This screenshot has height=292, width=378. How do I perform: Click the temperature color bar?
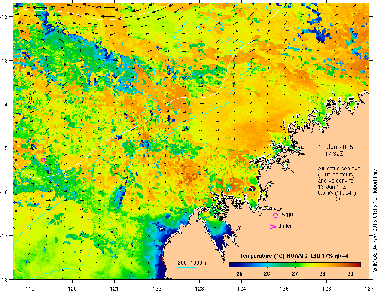click(295, 265)
